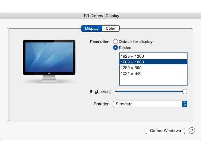Select the Display tab
Viewport: 201px width, 151px height.
point(92,28)
